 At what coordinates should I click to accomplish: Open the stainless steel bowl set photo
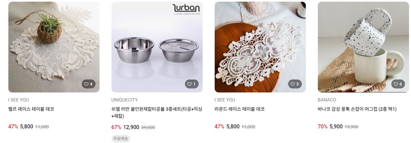(157, 47)
